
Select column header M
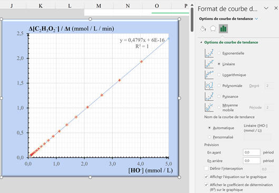99,6
